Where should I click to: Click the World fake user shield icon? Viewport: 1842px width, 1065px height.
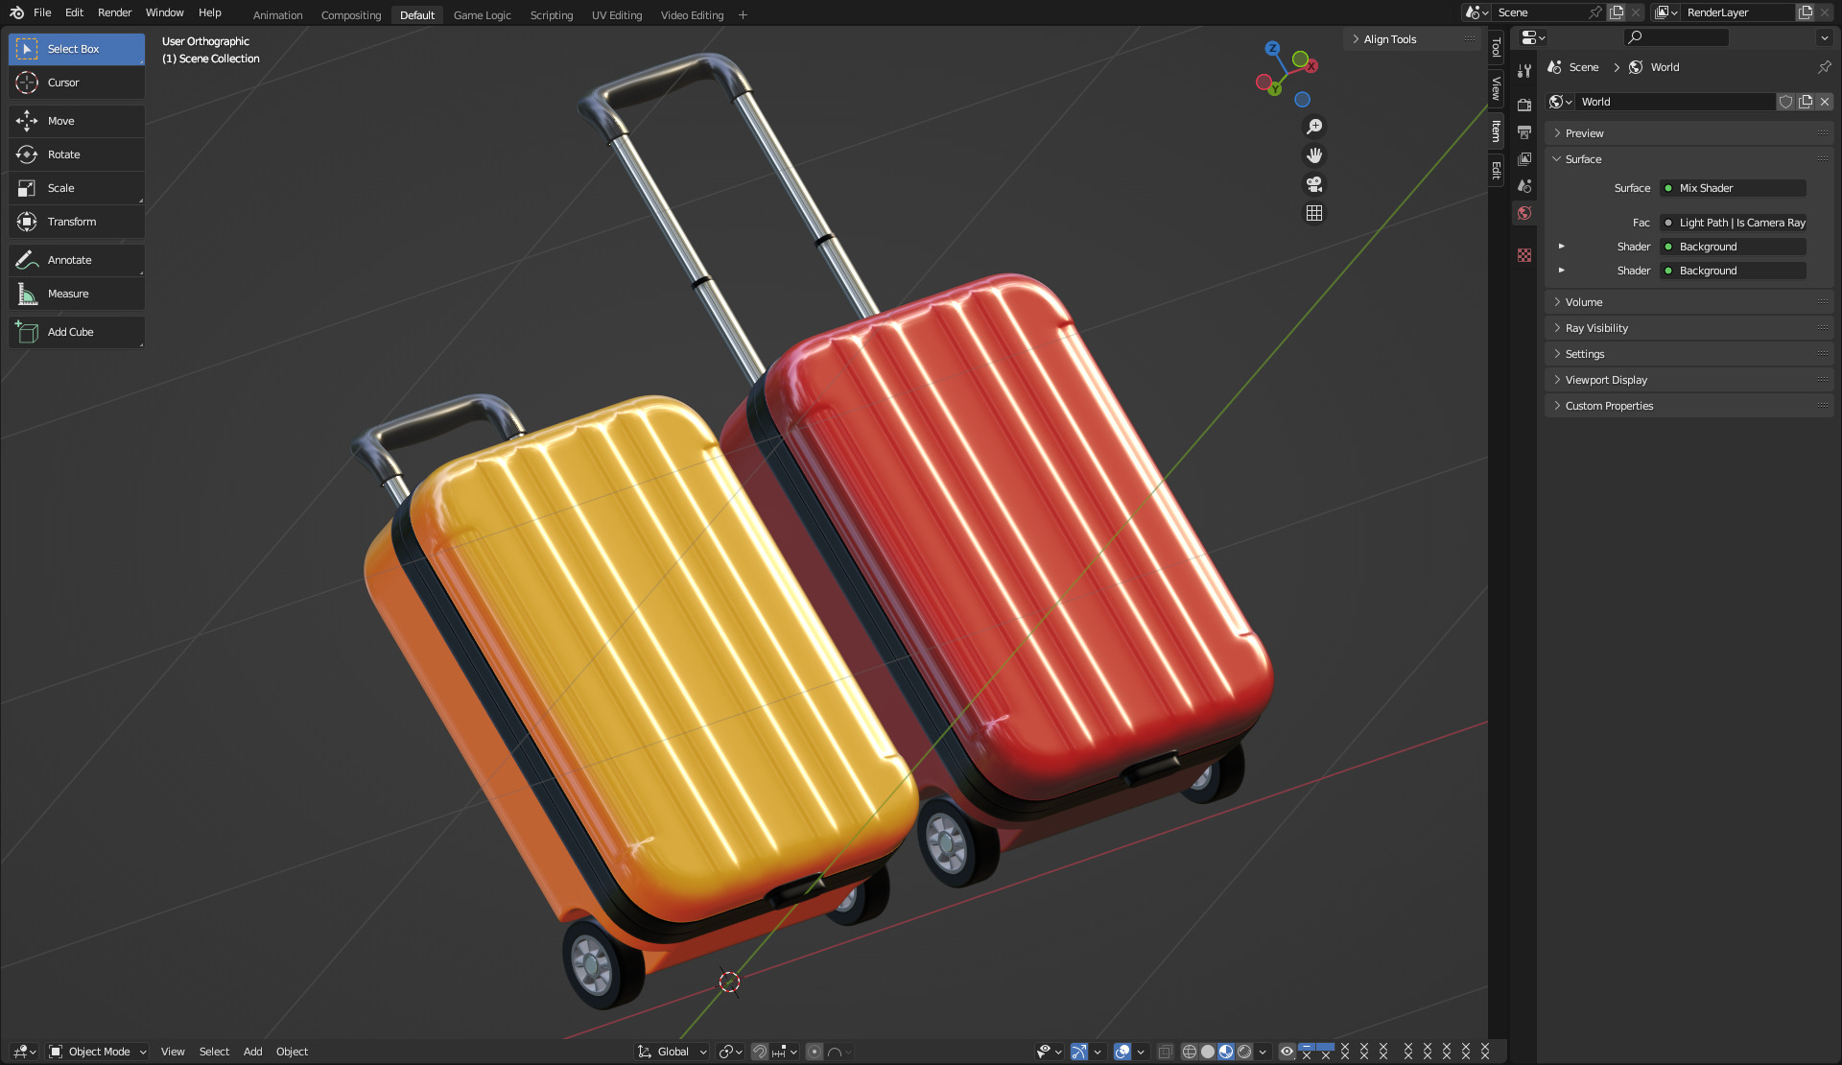(1785, 102)
